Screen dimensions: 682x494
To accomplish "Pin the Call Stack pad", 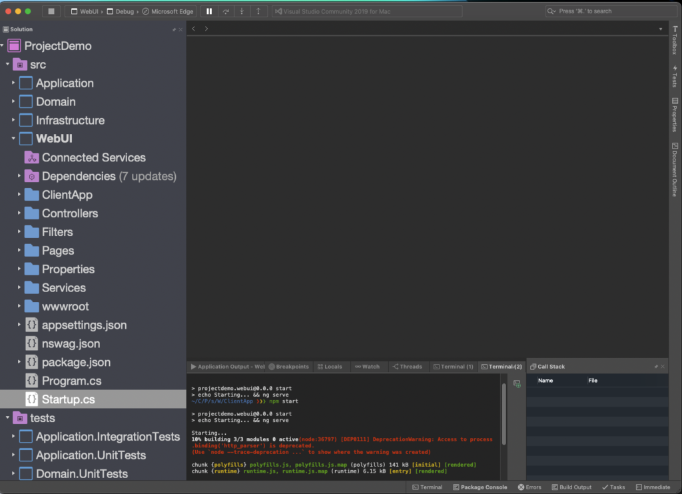I will coord(655,366).
